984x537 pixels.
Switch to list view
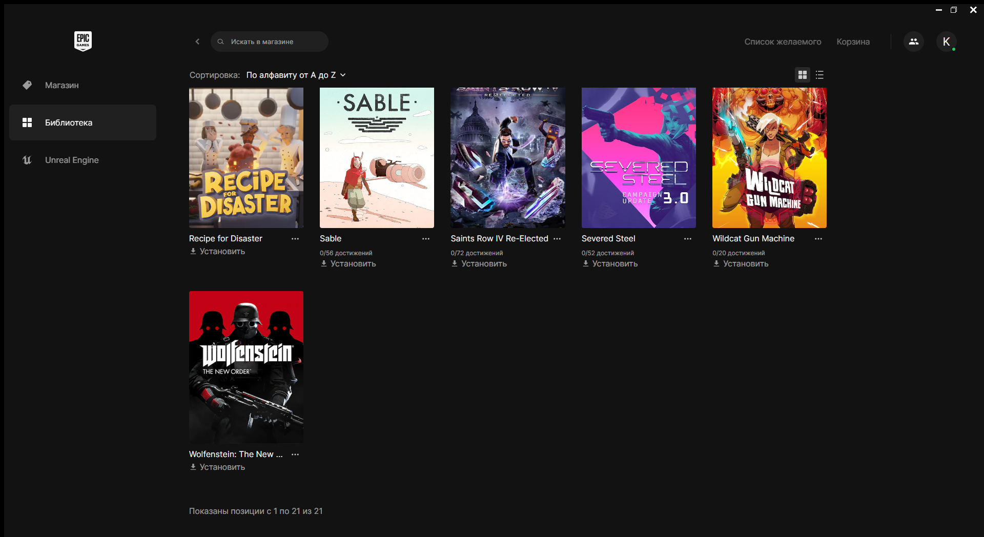coord(819,75)
